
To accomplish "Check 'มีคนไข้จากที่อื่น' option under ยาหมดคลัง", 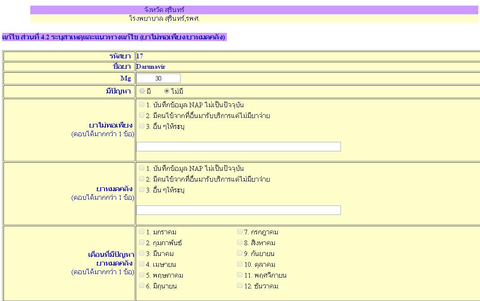I will click(x=142, y=179).
